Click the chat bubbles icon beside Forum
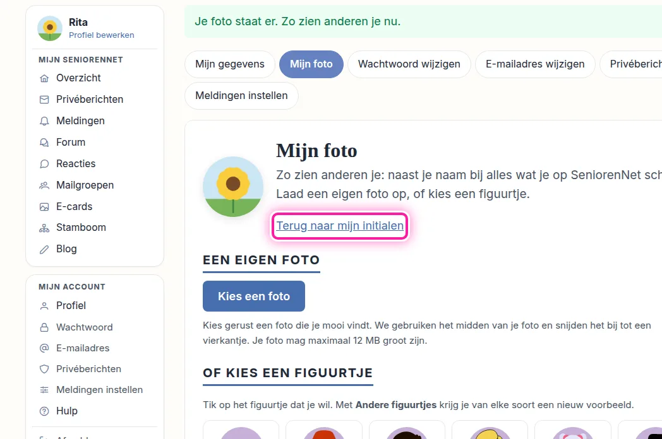This screenshot has width=662, height=439. (44, 143)
